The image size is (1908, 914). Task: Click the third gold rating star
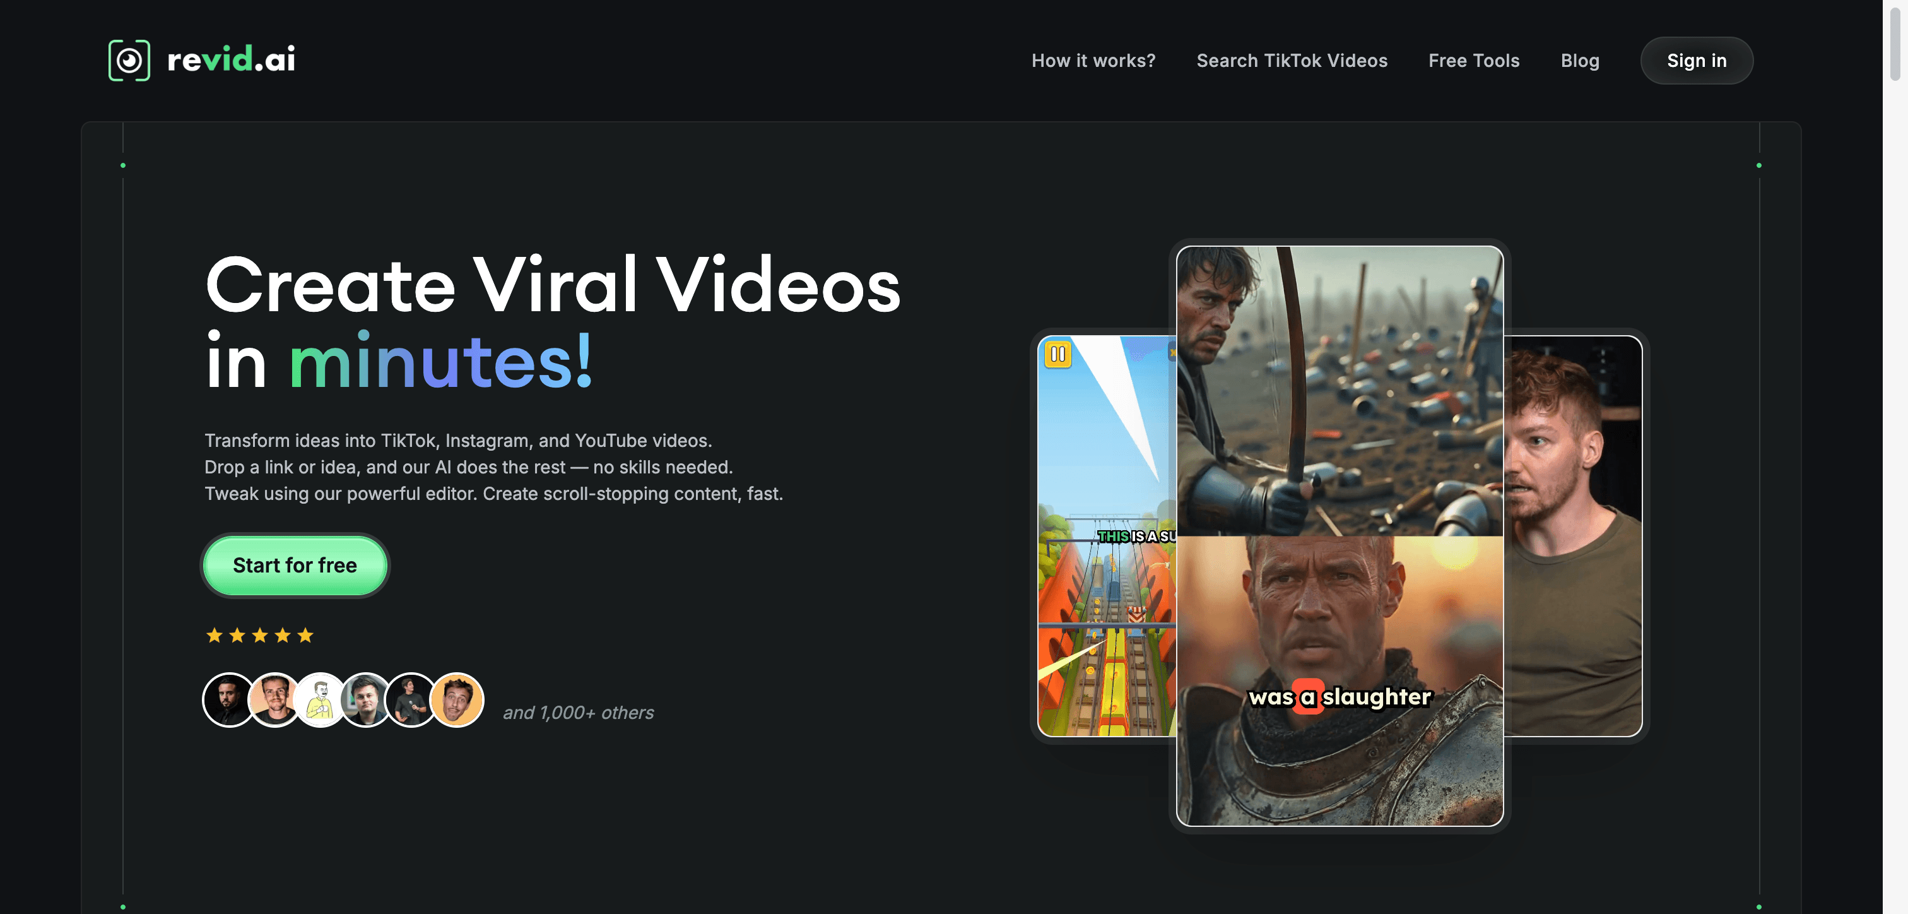pyautogui.click(x=259, y=635)
